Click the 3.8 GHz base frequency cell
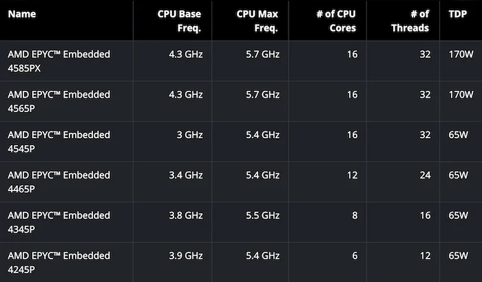This screenshot has width=482, height=282. pyautogui.click(x=185, y=216)
